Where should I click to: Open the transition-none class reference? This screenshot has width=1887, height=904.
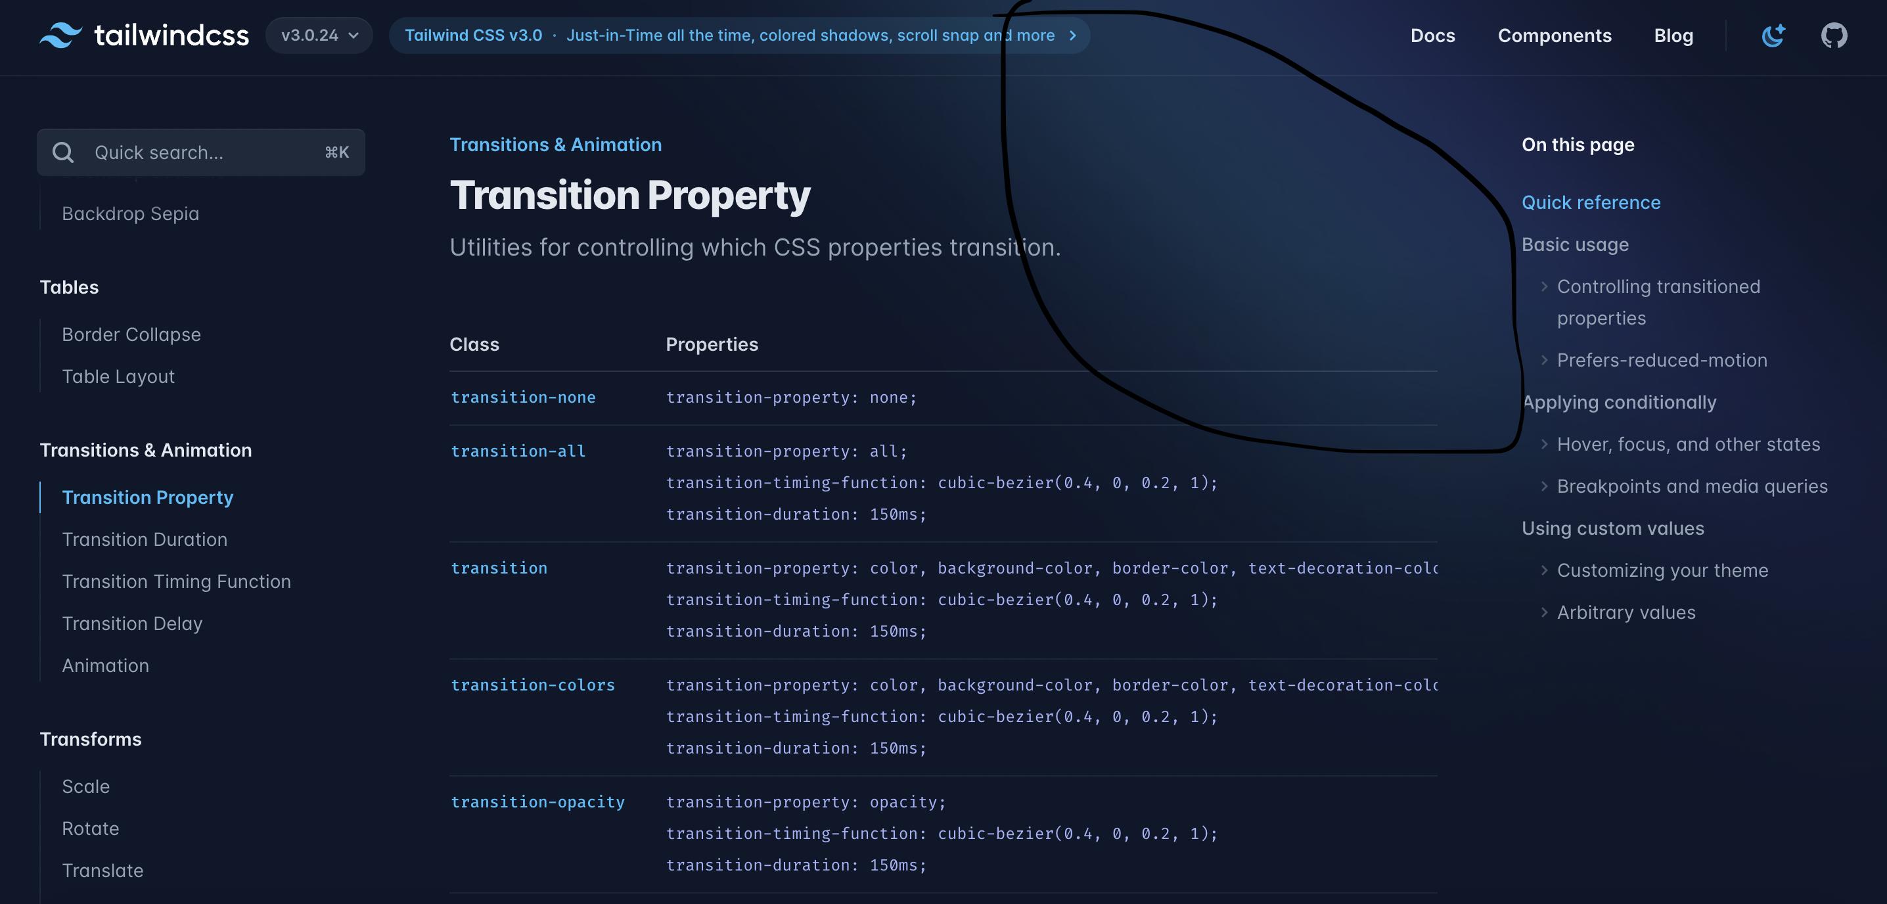522,397
